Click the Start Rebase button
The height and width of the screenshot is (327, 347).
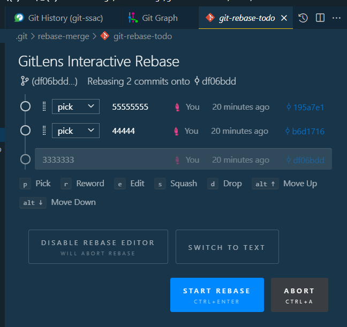click(x=217, y=295)
